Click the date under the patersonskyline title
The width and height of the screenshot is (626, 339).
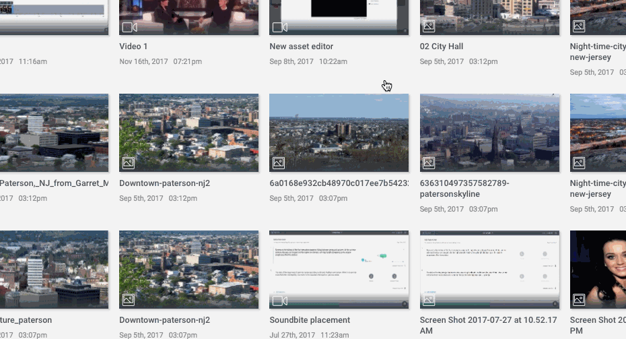pyautogui.click(x=458, y=209)
